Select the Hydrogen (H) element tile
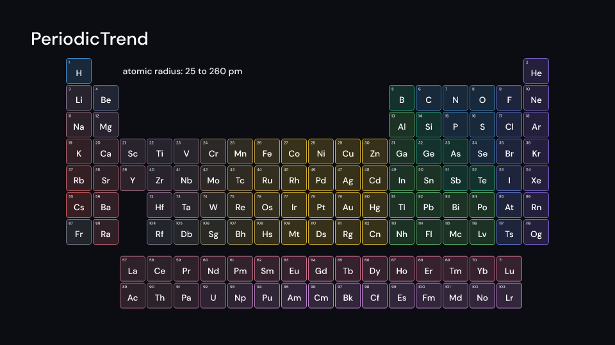The height and width of the screenshot is (345, 615). [x=79, y=71]
